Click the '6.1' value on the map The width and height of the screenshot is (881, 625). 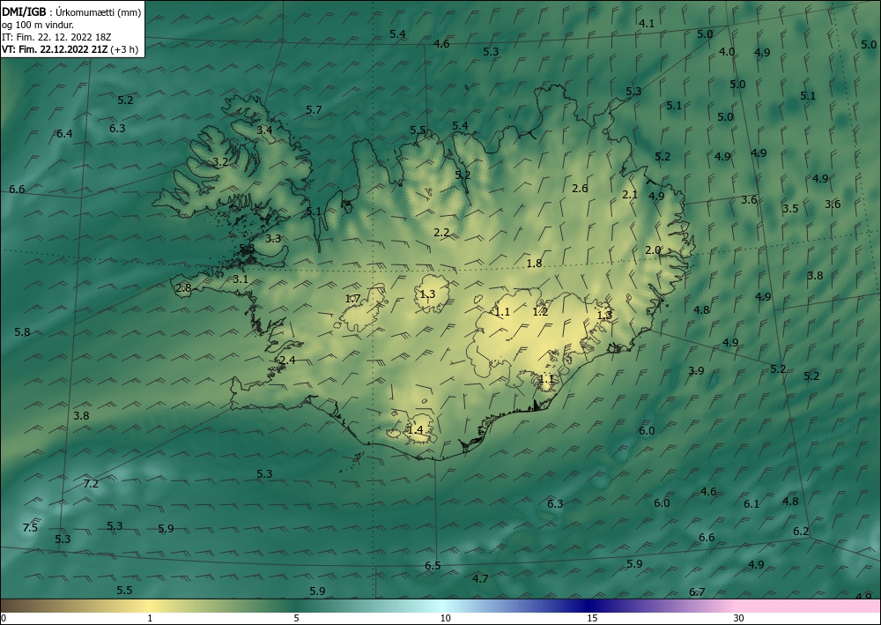751,504
